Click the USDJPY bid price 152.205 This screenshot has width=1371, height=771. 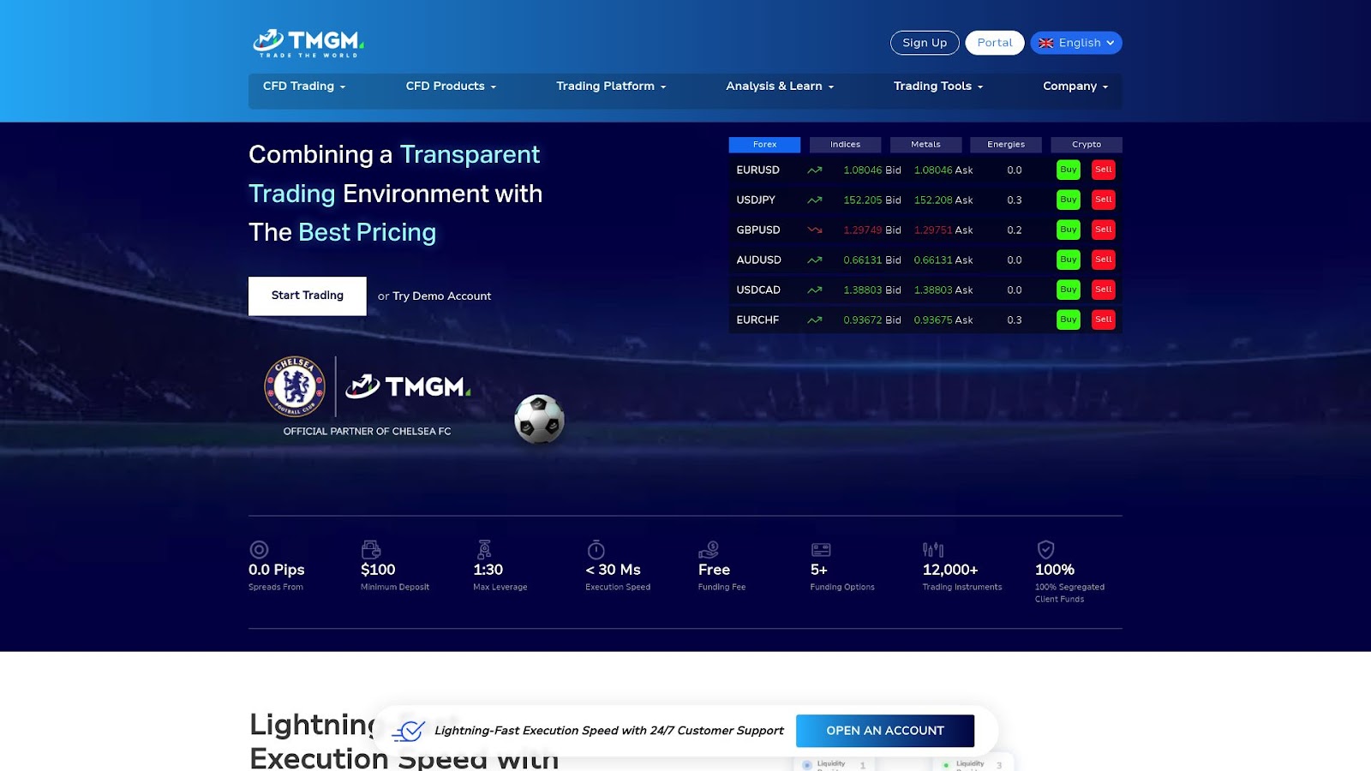(x=863, y=200)
